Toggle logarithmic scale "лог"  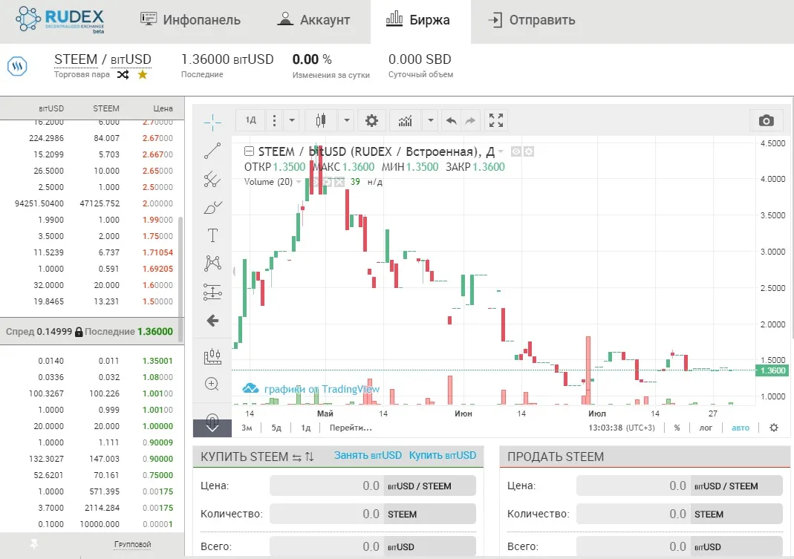pos(706,428)
